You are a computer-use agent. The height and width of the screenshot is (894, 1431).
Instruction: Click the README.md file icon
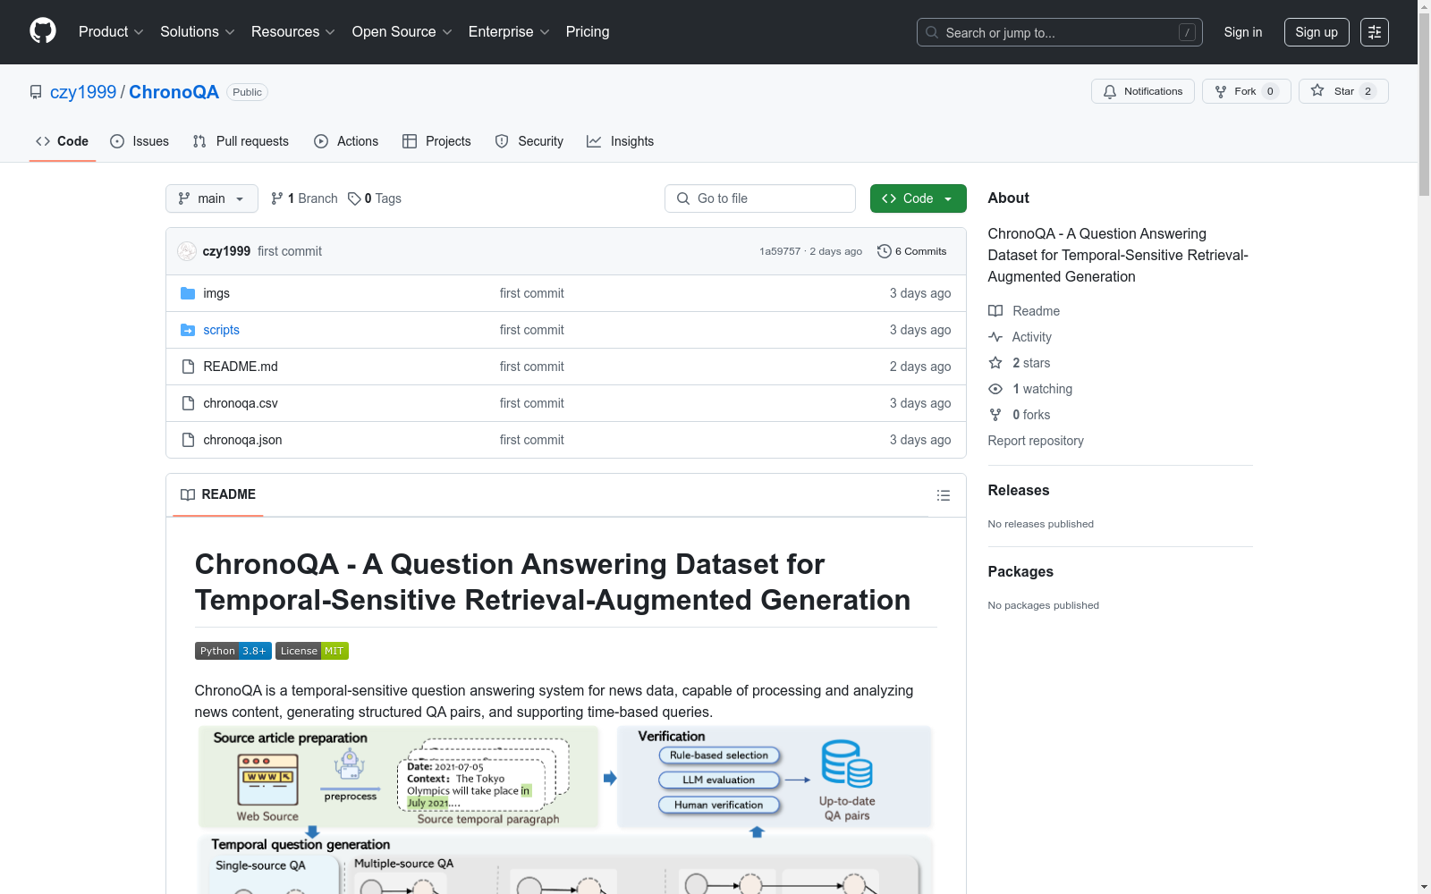tap(188, 367)
